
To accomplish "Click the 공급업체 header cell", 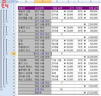I will [43, 8].
